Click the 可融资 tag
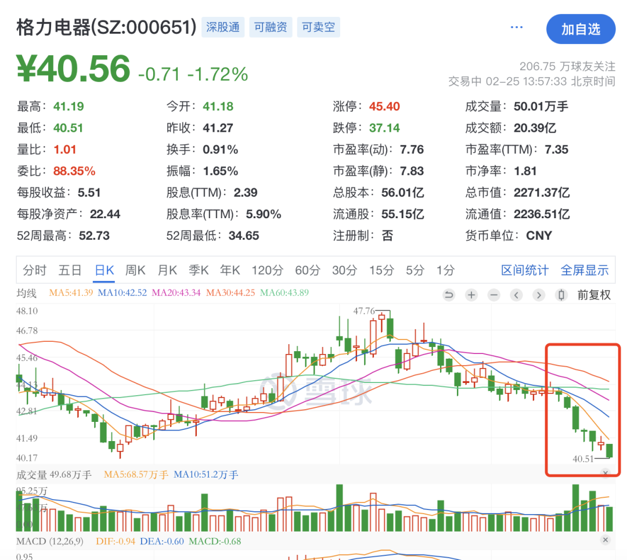627x560 pixels. 271,27
